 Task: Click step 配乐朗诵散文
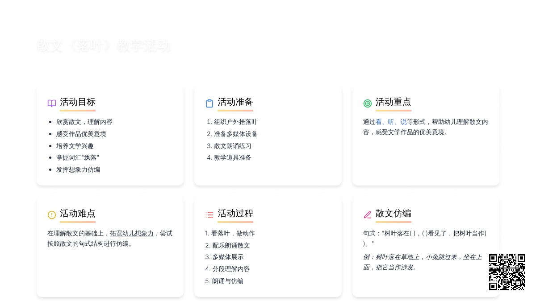point(231,245)
